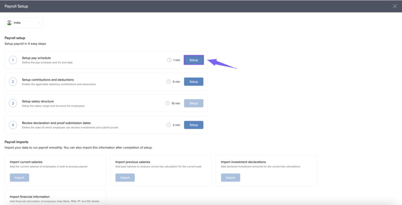The width and height of the screenshot is (402, 205).
Task: Click the clock icon beside 1 min
Action: tap(169, 60)
